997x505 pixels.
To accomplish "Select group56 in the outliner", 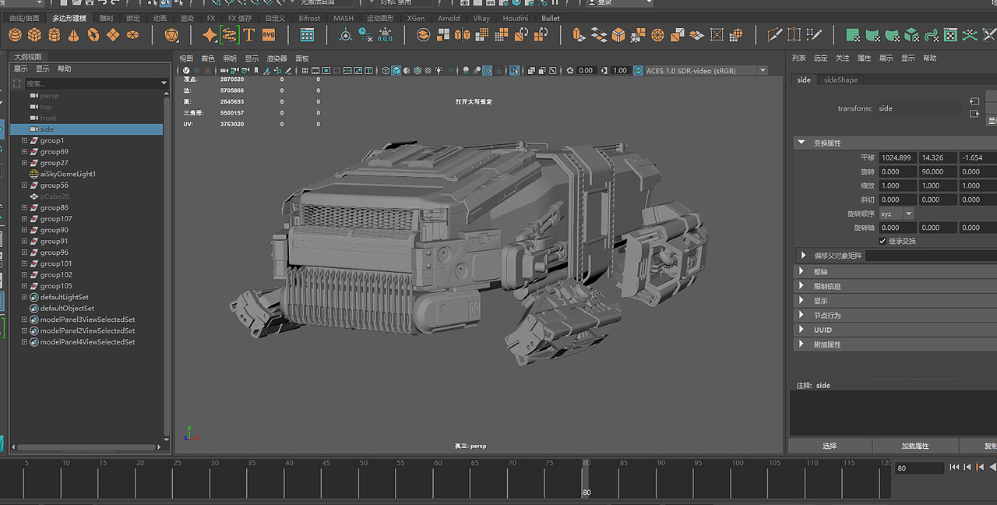I will pyautogui.click(x=55, y=185).
